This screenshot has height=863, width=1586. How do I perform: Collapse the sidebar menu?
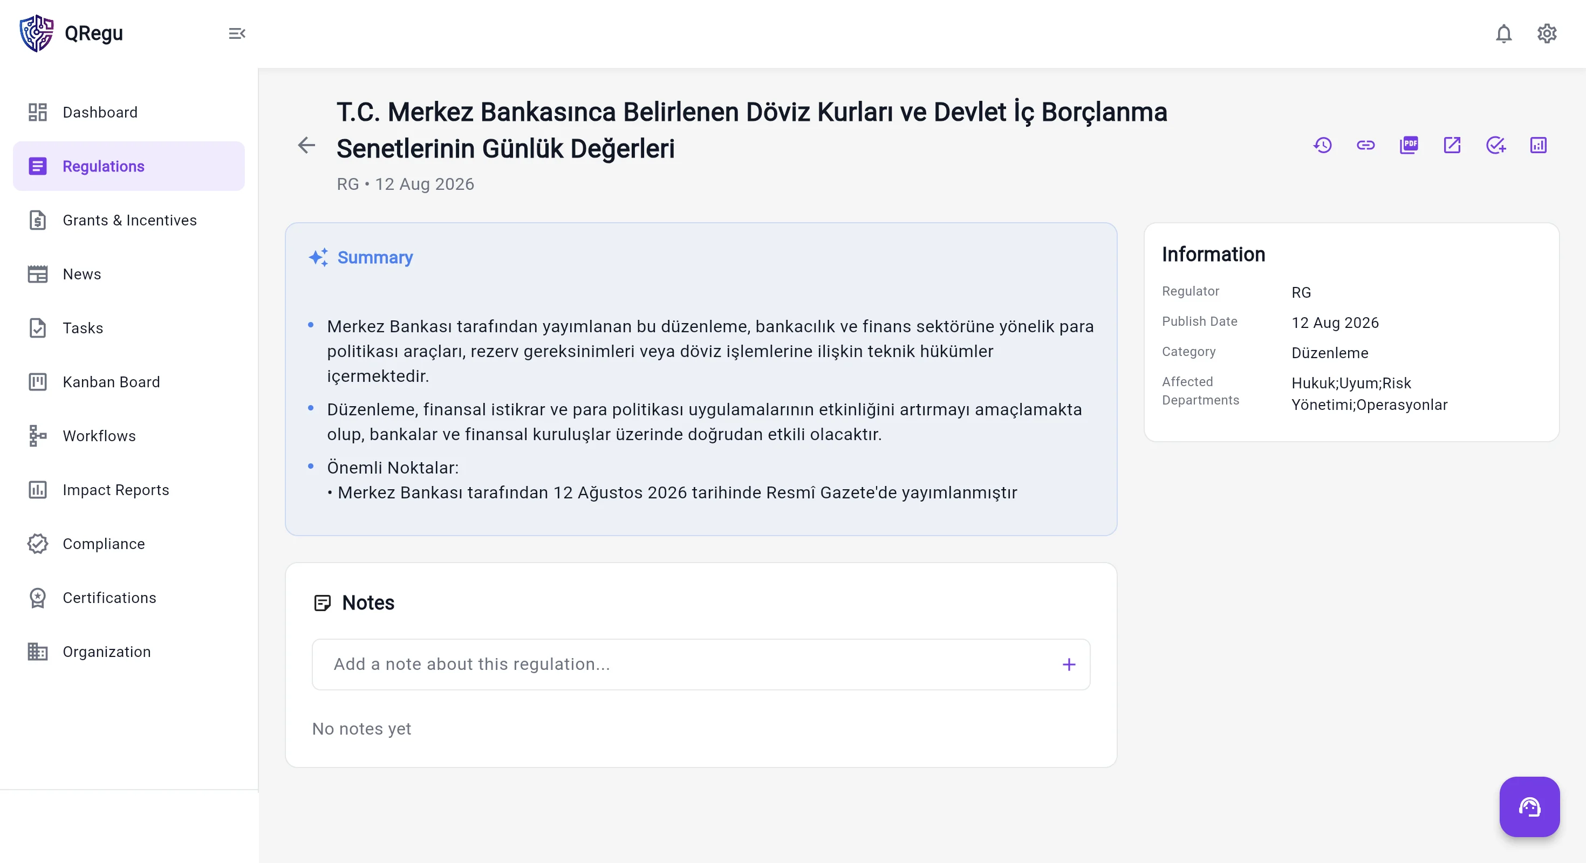(x=237, y=34)
